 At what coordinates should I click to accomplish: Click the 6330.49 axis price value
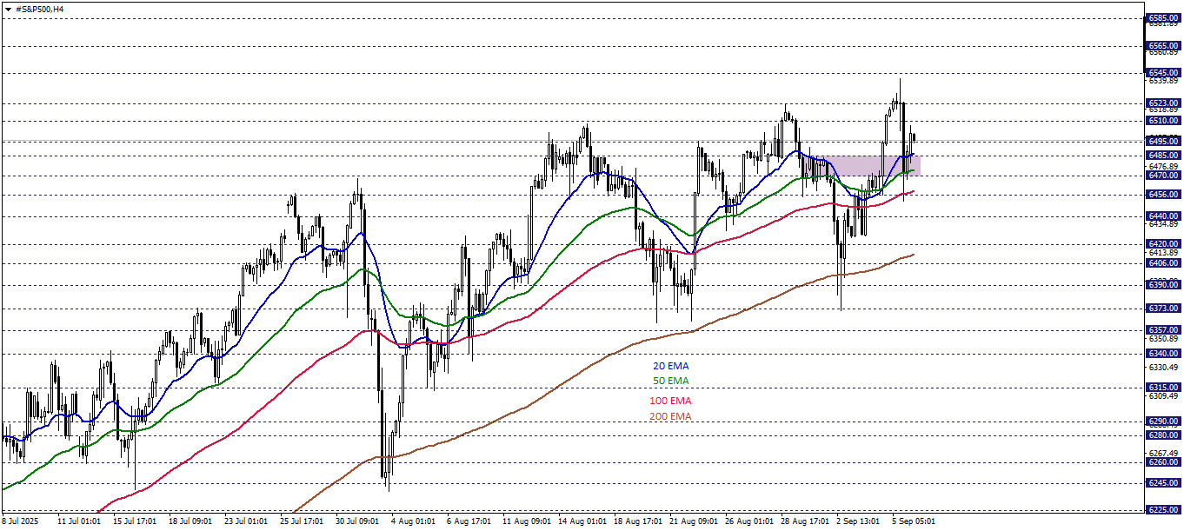[1163, 367]
